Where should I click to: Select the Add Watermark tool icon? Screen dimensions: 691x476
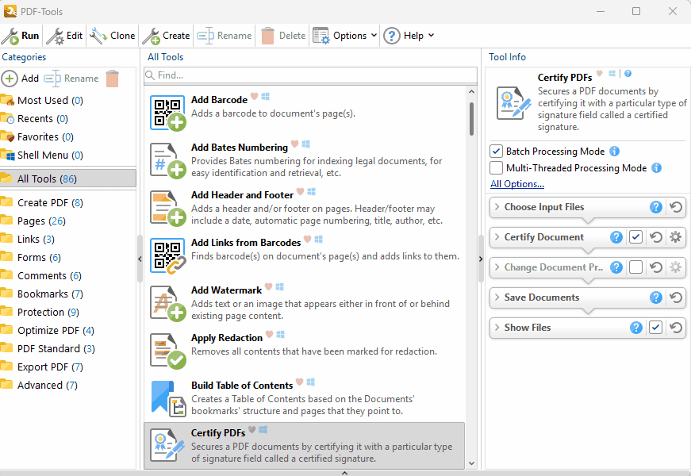click(x=167, y=303)
